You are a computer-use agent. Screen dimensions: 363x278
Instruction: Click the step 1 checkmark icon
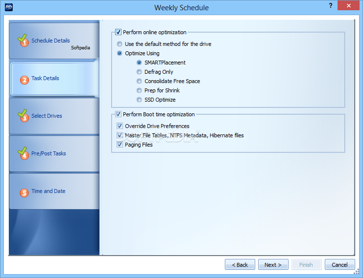pyautogui.click(x=23, y=40)
